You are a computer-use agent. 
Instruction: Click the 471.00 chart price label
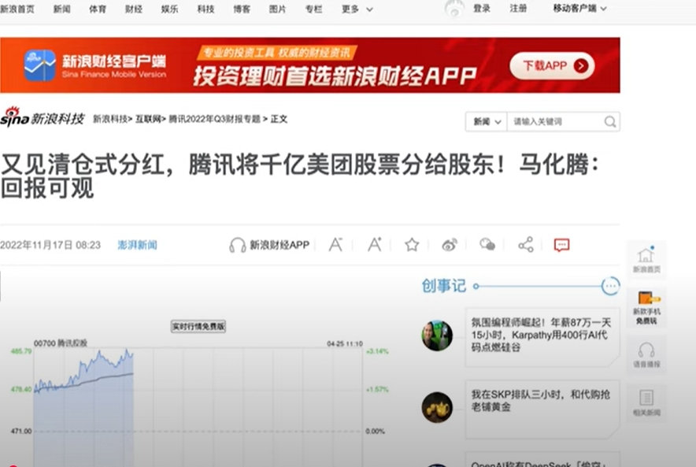[x=20, y=431]
